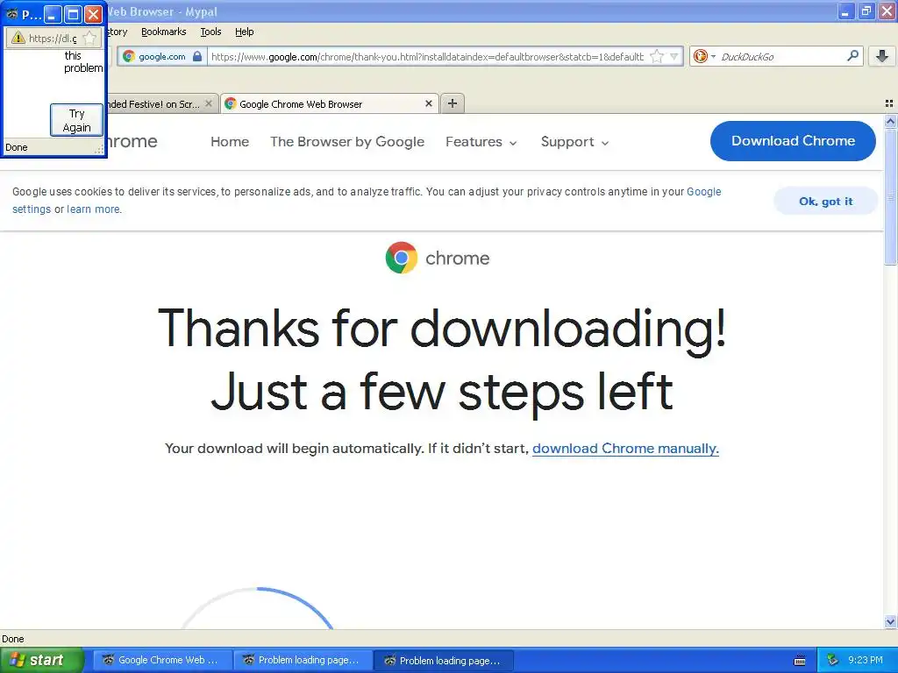Screen dimensions: 898x673
Task: Open the address bar history dropdown arrow
Action: tap(674, 56)
